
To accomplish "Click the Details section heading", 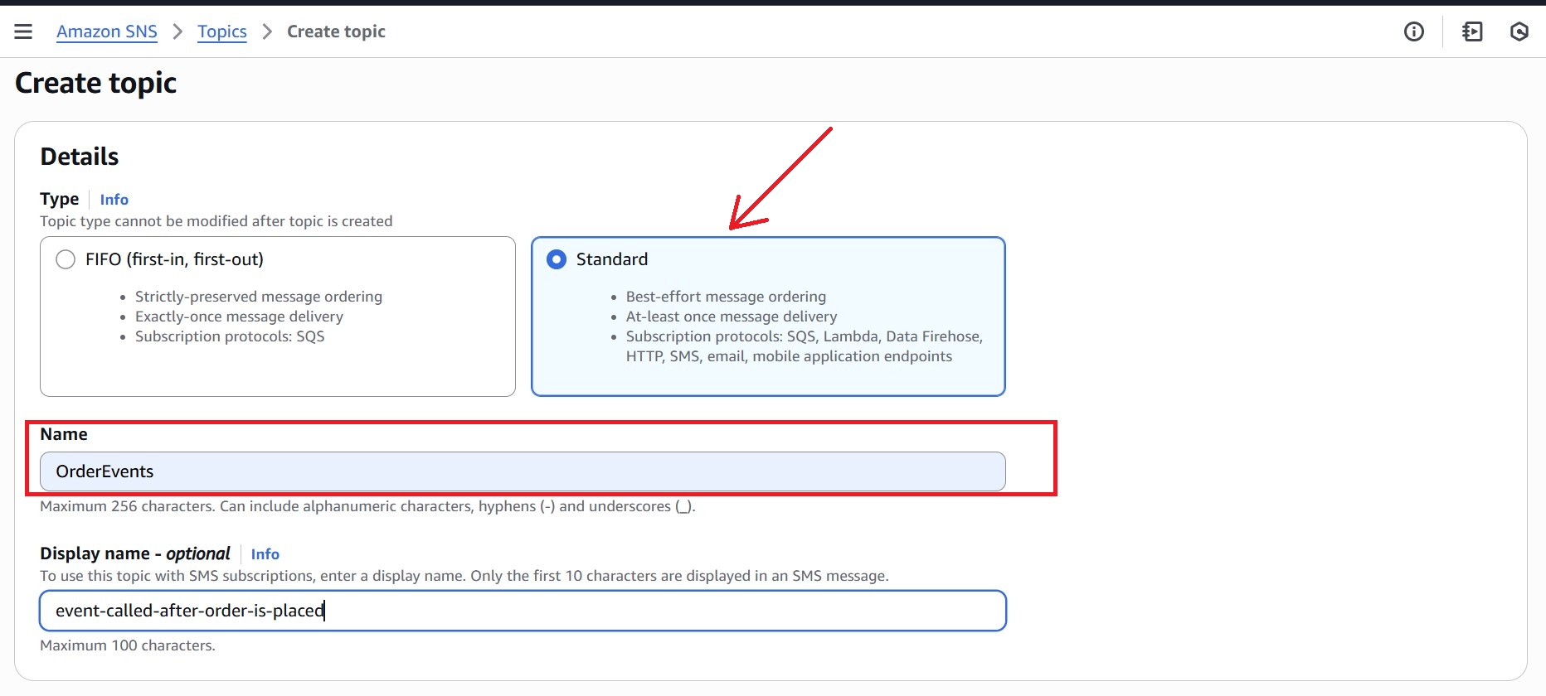I will tap(80, 157).
